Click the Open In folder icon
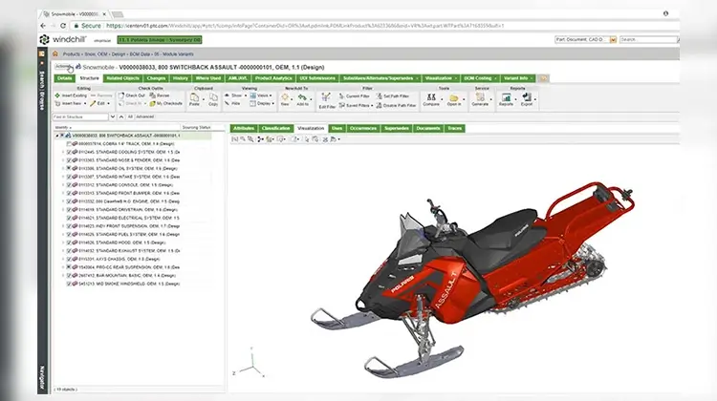 (453, 97)
